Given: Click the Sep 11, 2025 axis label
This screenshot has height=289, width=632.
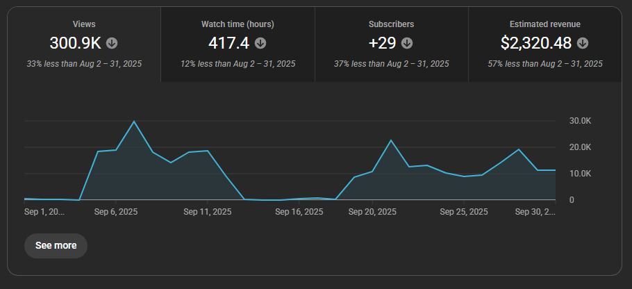Looking at the screenshot, I should click(209, 212).
